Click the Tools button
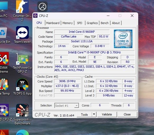 tap(84, 114)
